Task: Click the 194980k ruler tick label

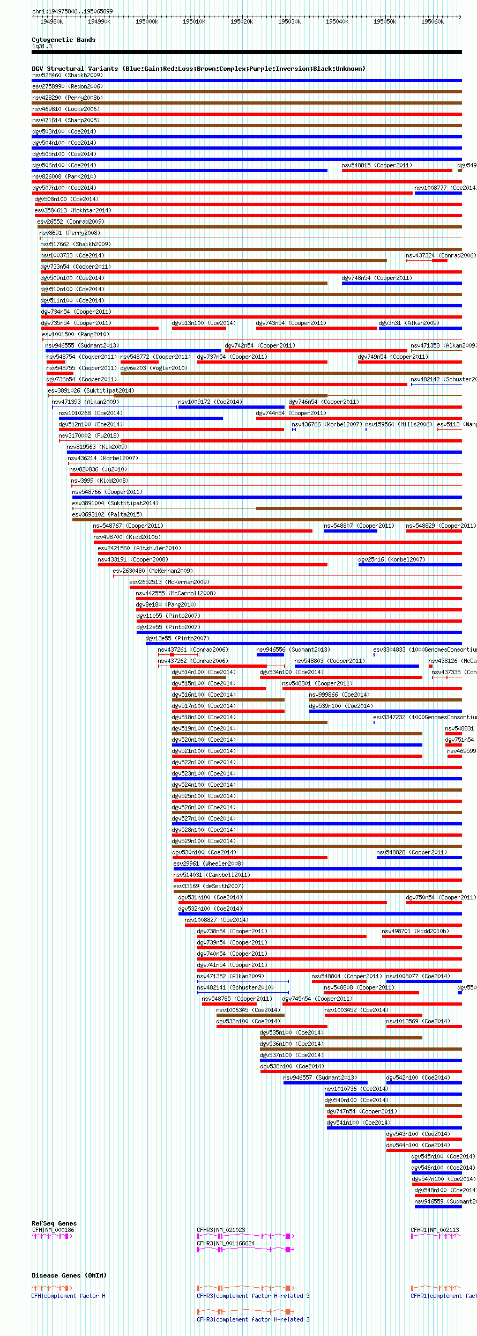Action: (x=51, y=21)
